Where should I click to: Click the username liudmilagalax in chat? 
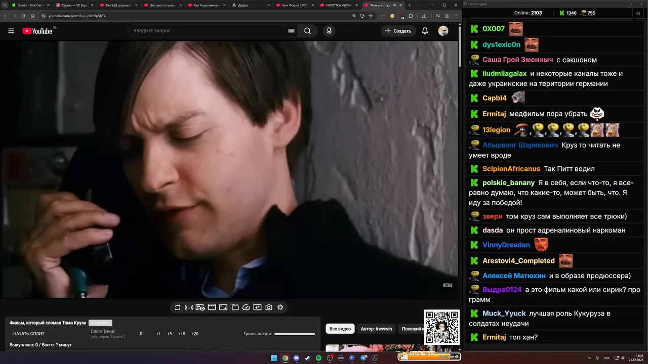(x=505, y=74)
